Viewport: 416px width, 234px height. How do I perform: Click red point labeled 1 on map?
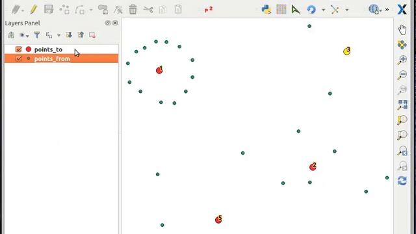(159, 70)
